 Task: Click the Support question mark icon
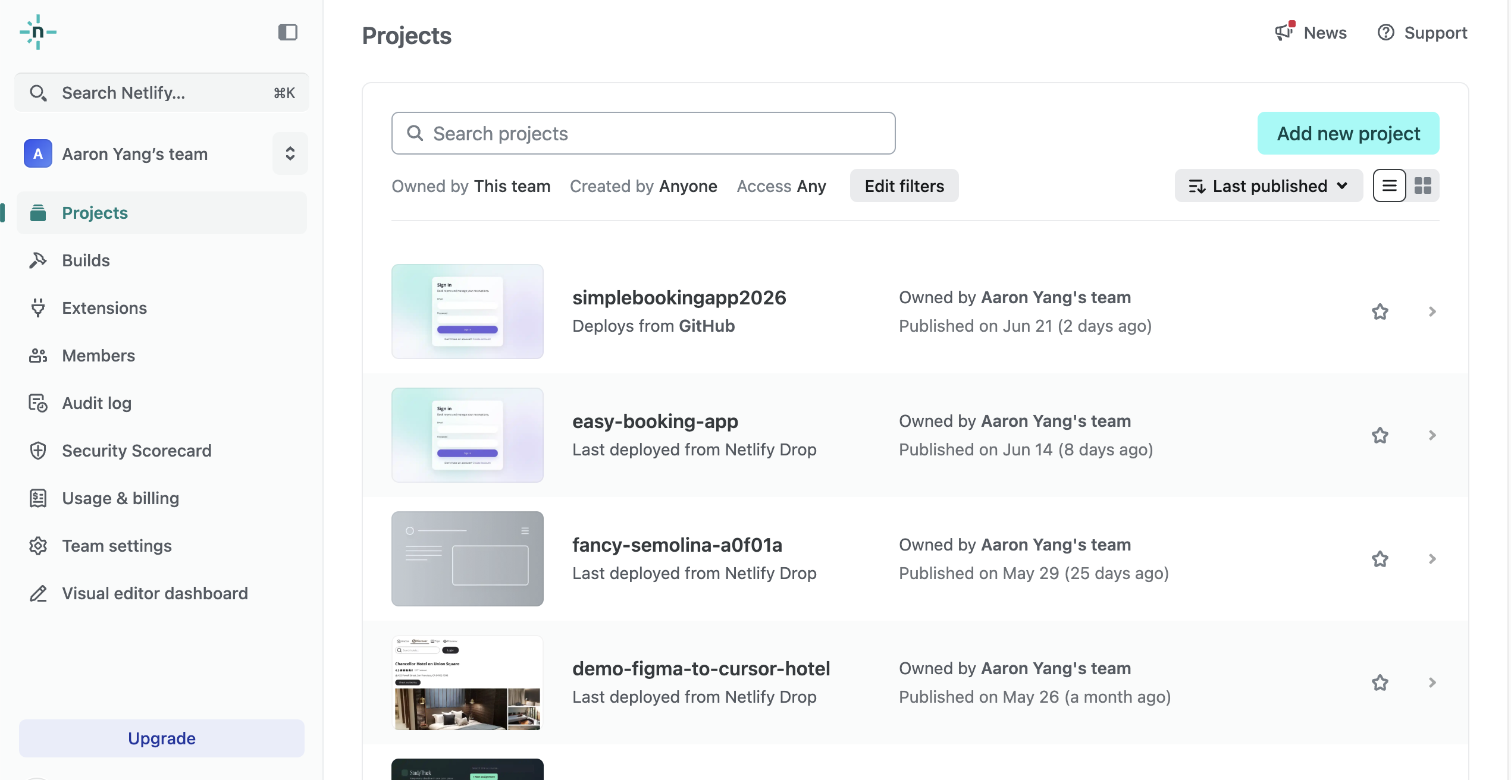click(x=1386, y=33)
